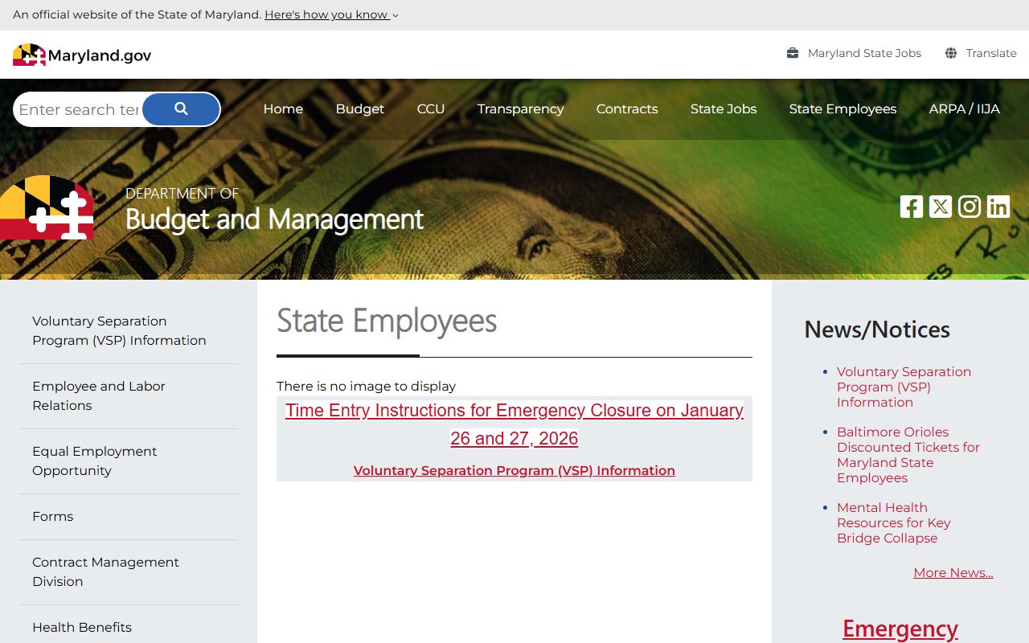Open Time Entry Instructions for Emergency Closure link

514,424
